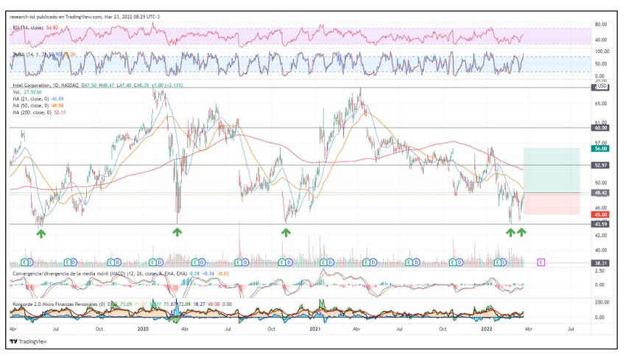Select the 52.97 horizontal line price label
Image resolution: width=626 pixels, height=356 pixels.
[600, 165]
